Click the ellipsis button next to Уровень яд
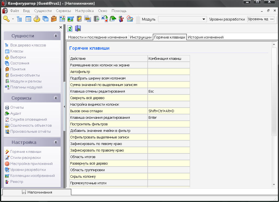The width and height of the screenshot is (279, 202). click(x=272, y=19)
